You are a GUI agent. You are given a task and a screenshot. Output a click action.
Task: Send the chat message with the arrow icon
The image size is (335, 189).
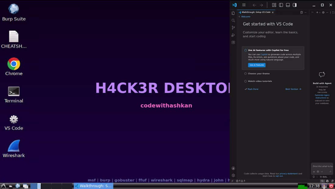[x=330, y=172]
